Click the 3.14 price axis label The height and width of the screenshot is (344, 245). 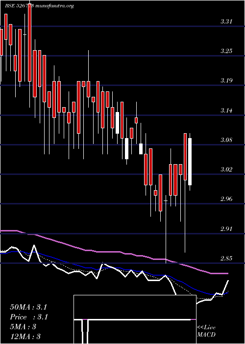(226, 110)
